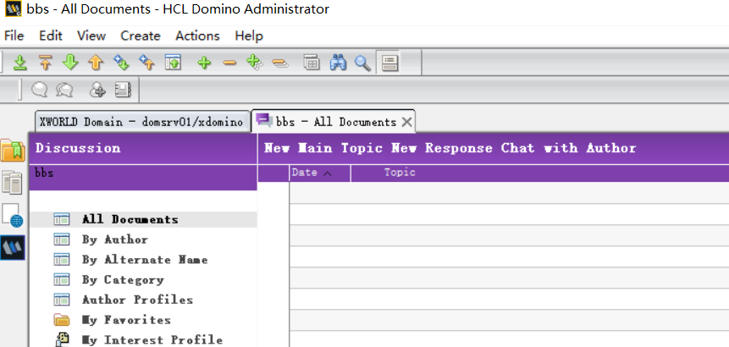Click the add contact person icon
Screen dimensions: 729x347
click(97, 89)
